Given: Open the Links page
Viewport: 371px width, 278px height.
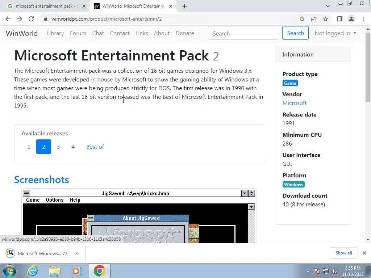Looking at the screenshot, I should [x=142, y=33].
